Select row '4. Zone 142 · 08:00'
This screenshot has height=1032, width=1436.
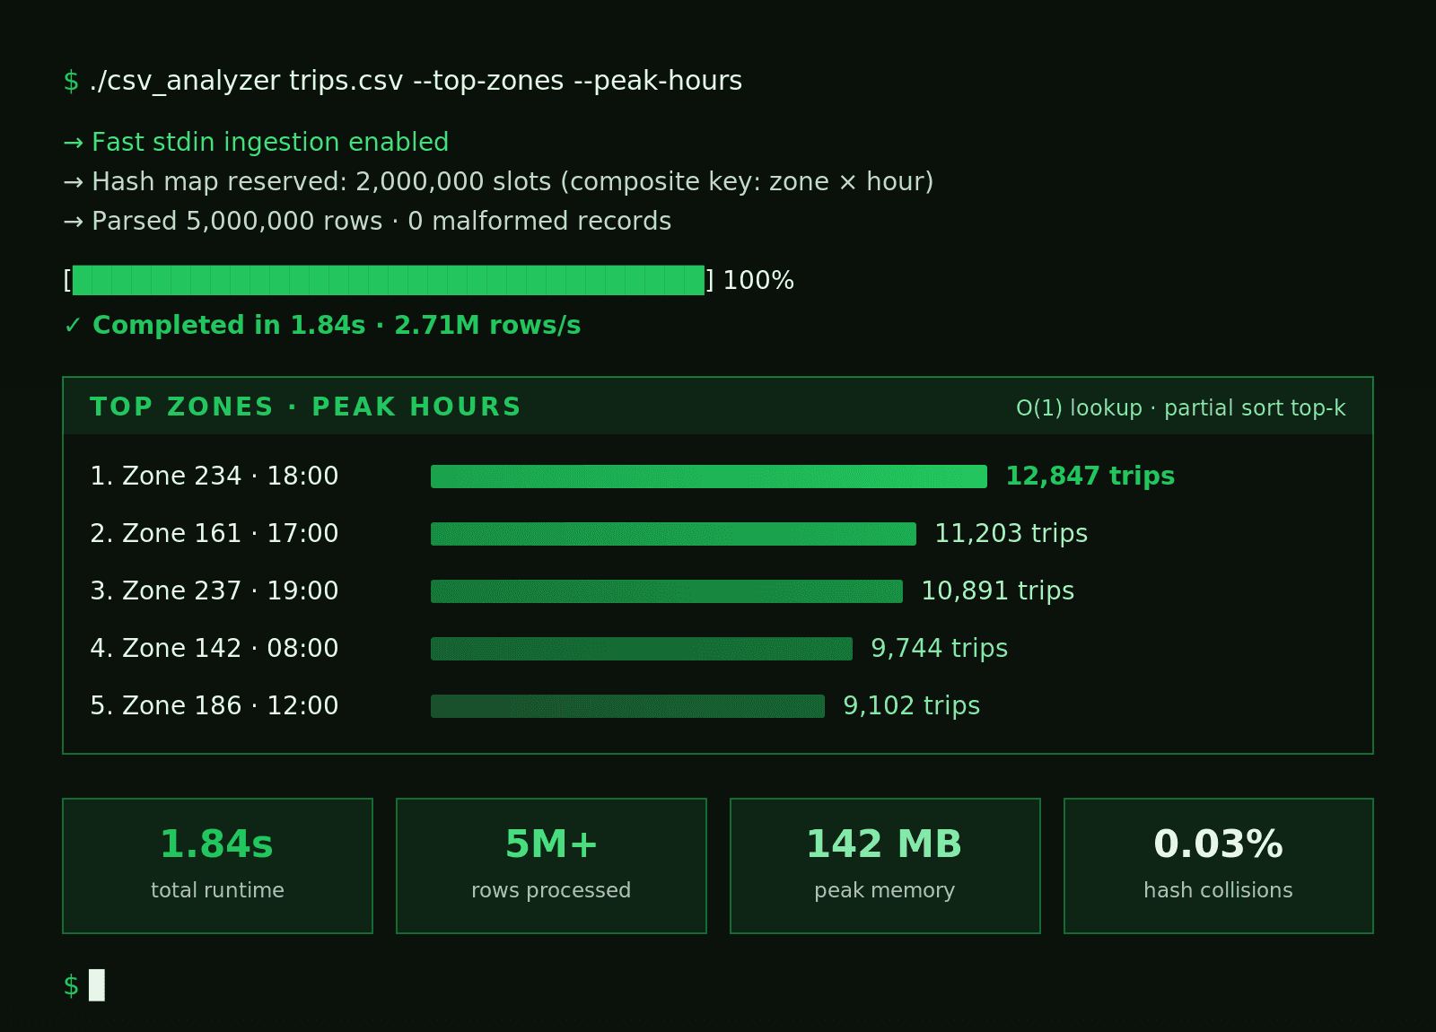pyautogui.click(x=215, y=649)
